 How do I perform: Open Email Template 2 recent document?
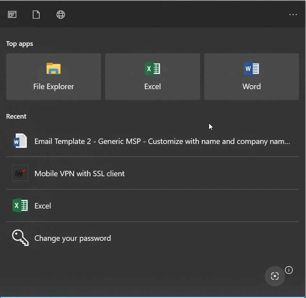[x=152, y=141]
